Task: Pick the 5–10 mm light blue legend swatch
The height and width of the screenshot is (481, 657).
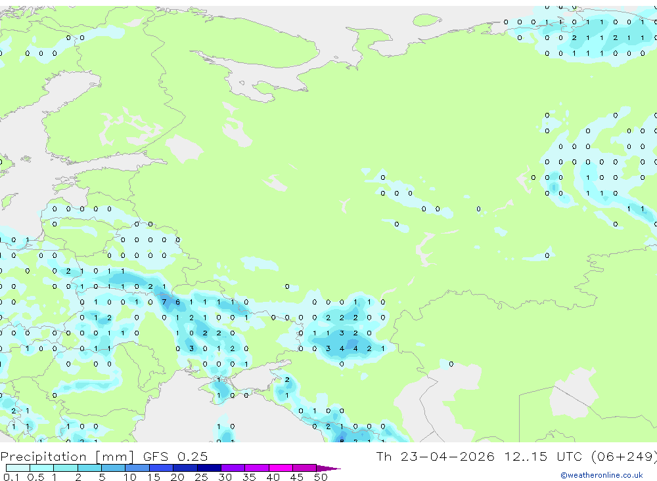Action: point(113,468)
